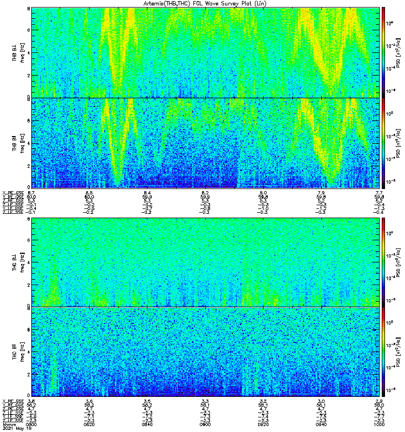Click THC X_RE_GSE value 3.5
This screenshot has height=432, width=405.
(147, 401)
